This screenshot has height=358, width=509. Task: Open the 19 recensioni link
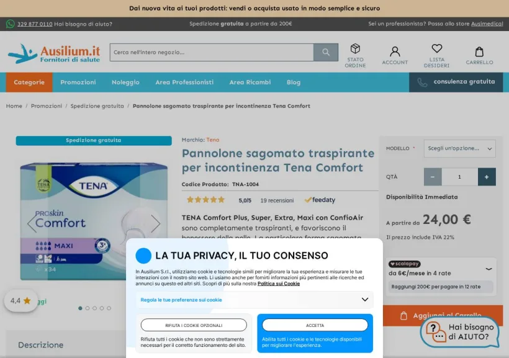pos(277,200)
